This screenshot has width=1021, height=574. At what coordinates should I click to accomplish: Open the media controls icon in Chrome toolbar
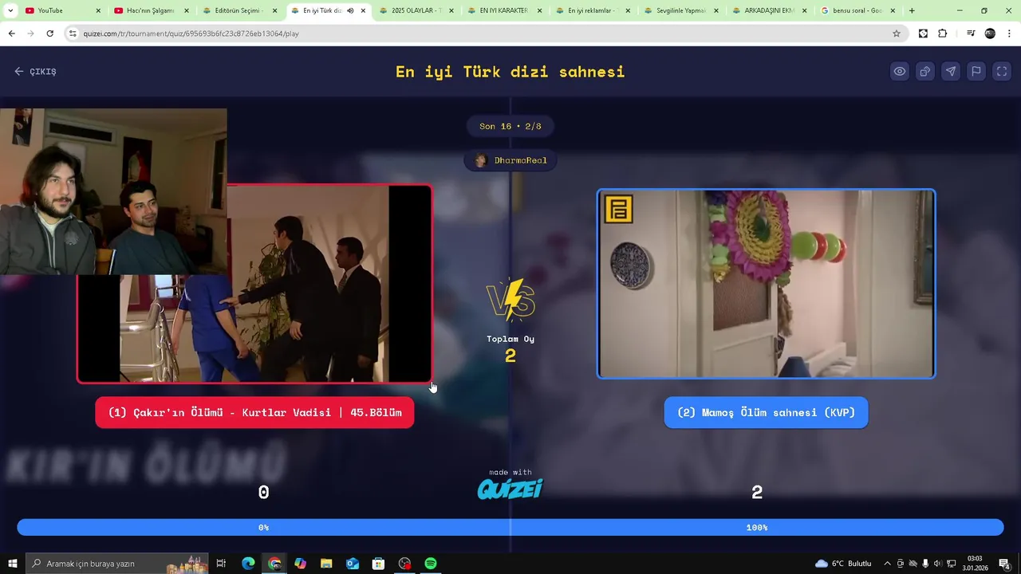coord(971,33)
